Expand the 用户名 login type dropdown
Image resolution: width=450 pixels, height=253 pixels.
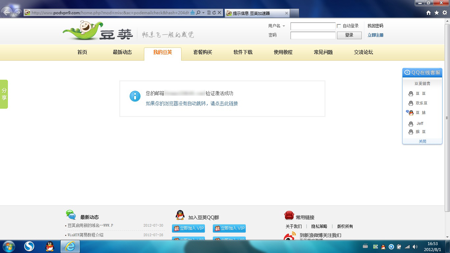284,26
